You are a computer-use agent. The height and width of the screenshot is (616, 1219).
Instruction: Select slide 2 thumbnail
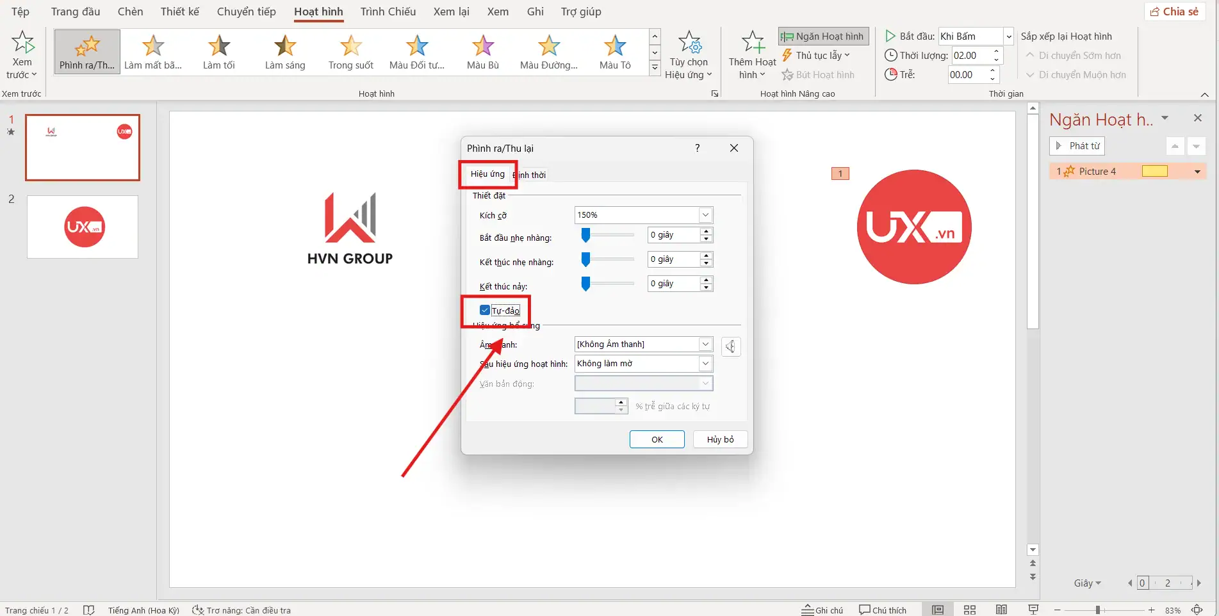[83, 227]
